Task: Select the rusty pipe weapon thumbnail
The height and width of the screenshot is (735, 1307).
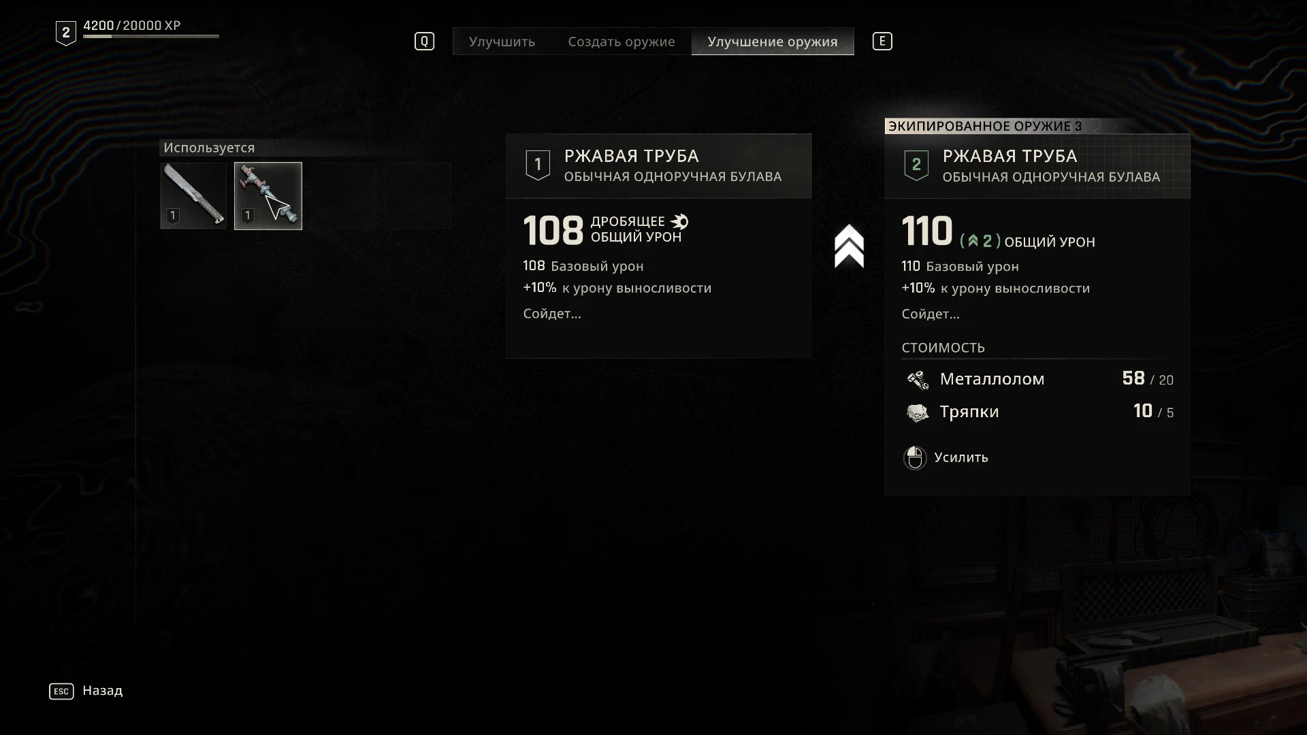Action: pyautogui.click(x=268, y=196)
